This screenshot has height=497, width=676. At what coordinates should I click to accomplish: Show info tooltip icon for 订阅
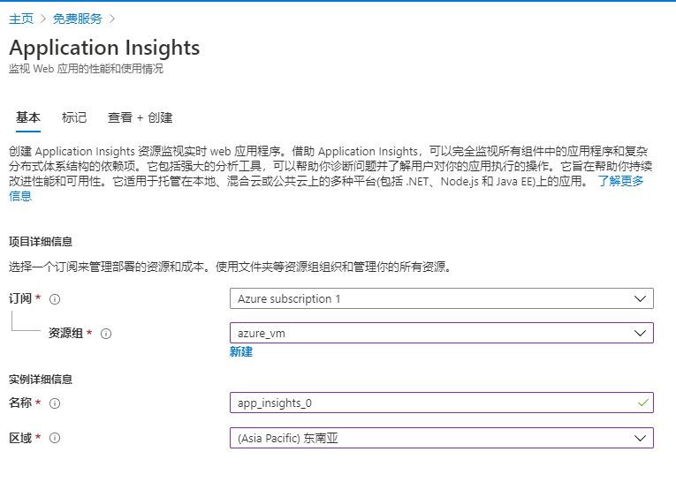(55, 299)
